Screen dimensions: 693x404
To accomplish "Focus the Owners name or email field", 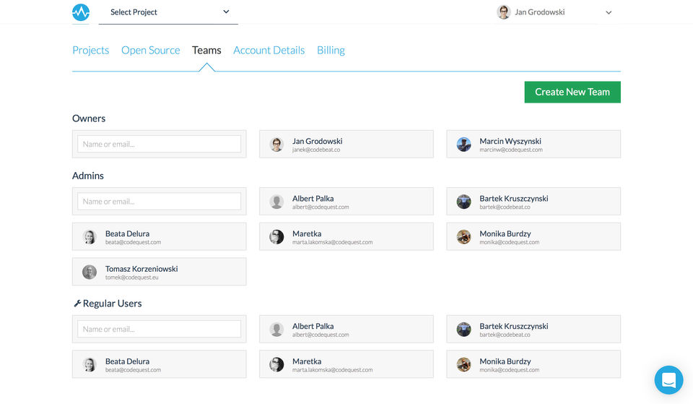I will (x=159, y=144).
